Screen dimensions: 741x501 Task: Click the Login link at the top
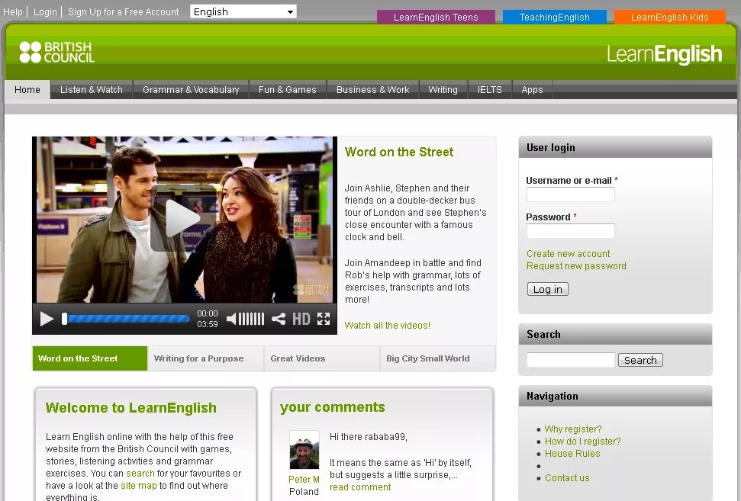pyautogui.click(x=45, y=11)
